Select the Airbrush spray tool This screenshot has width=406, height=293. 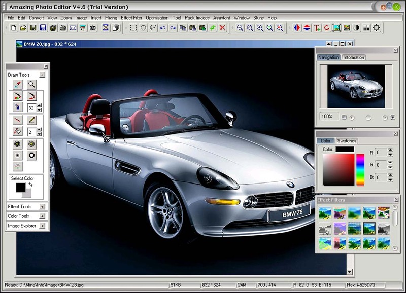17,107
